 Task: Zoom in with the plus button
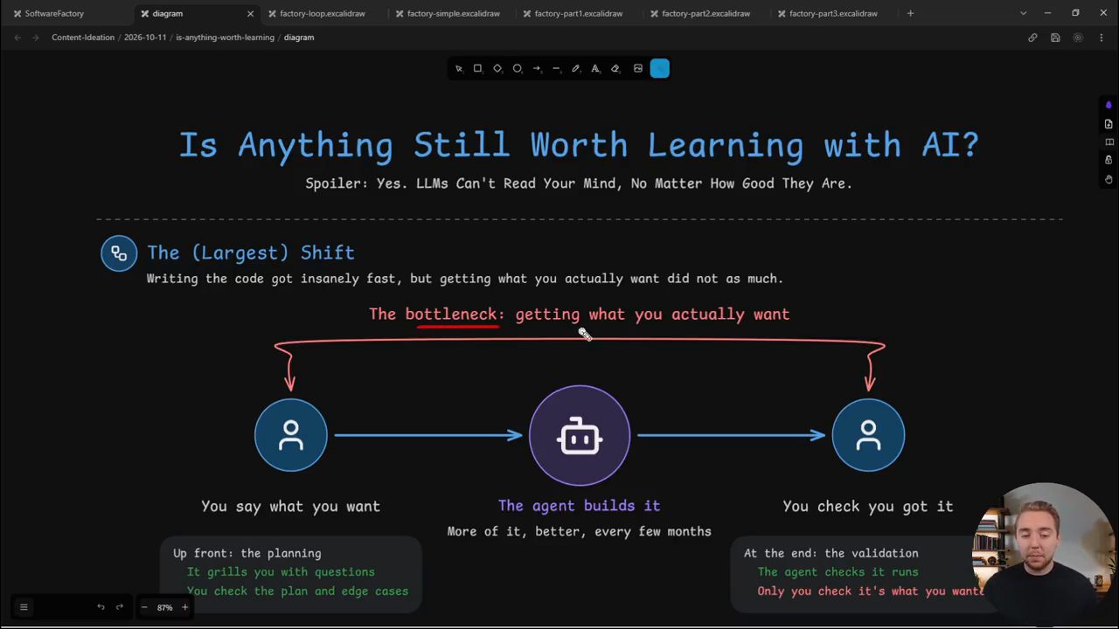(x=184, y=607)
